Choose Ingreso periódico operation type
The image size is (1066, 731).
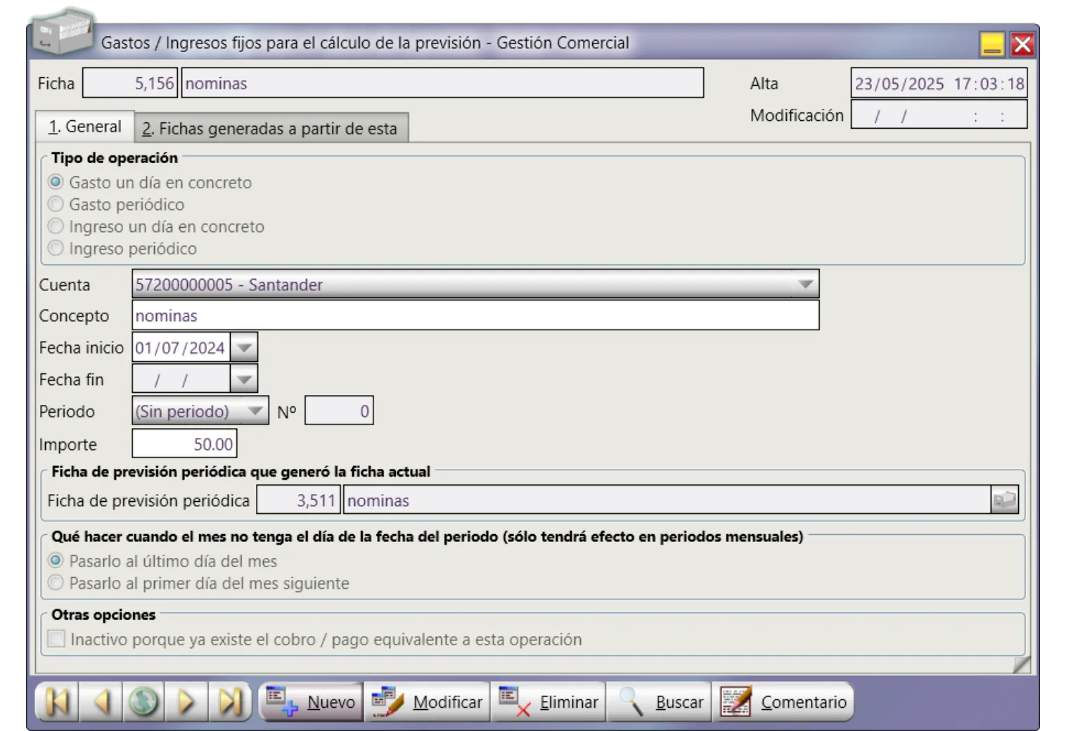56,248
